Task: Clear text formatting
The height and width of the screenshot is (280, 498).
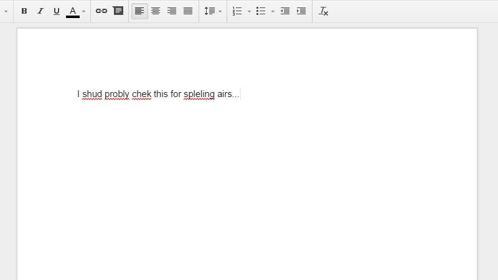Action: (323, 11)
